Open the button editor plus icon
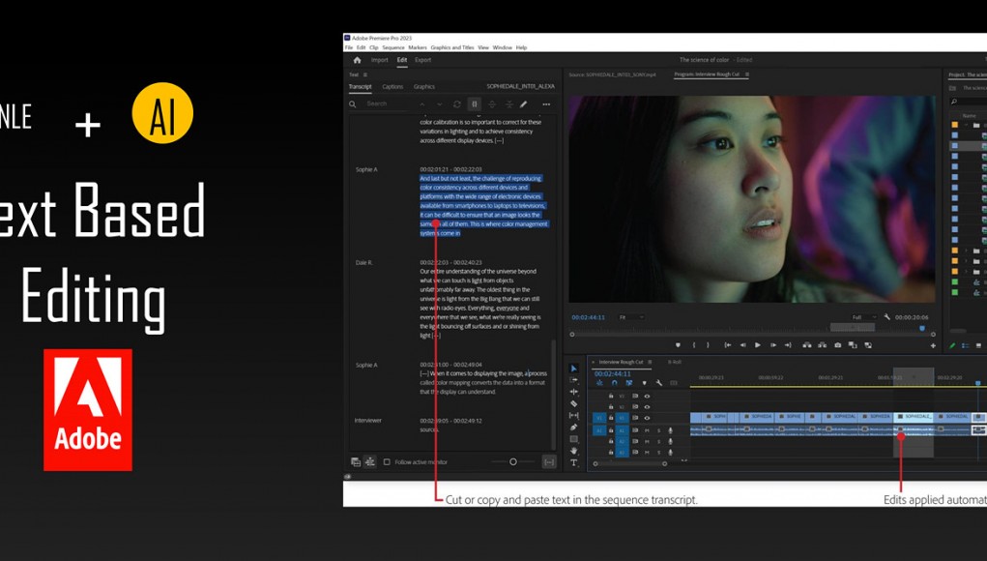The width and height of the screenshot is (987, 561). (933, 345)
